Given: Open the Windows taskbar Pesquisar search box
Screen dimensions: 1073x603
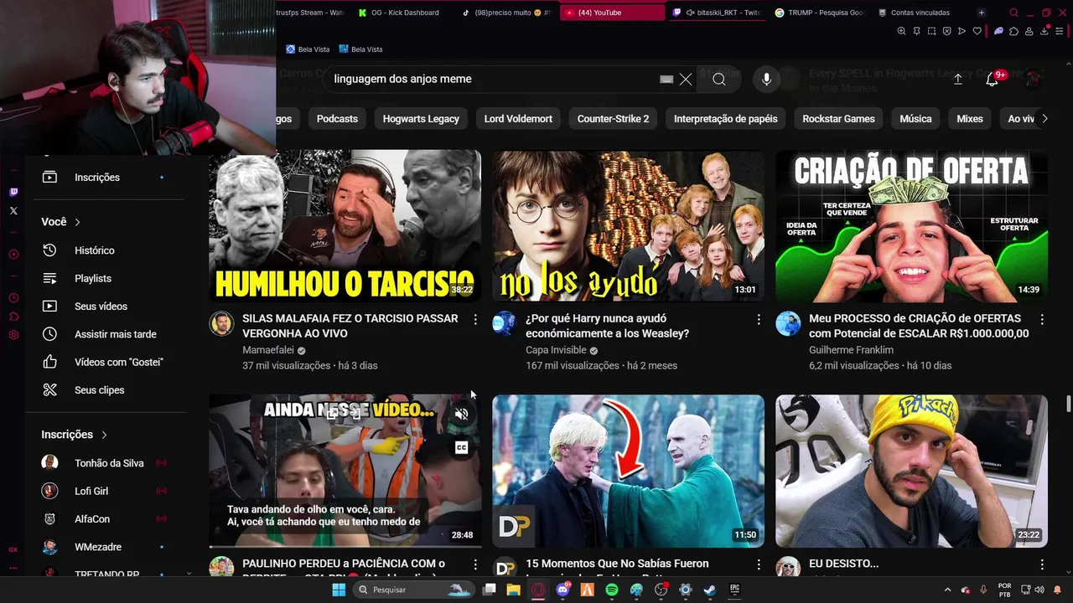Looking at the screenshot, I should click(x=414, y=590).
